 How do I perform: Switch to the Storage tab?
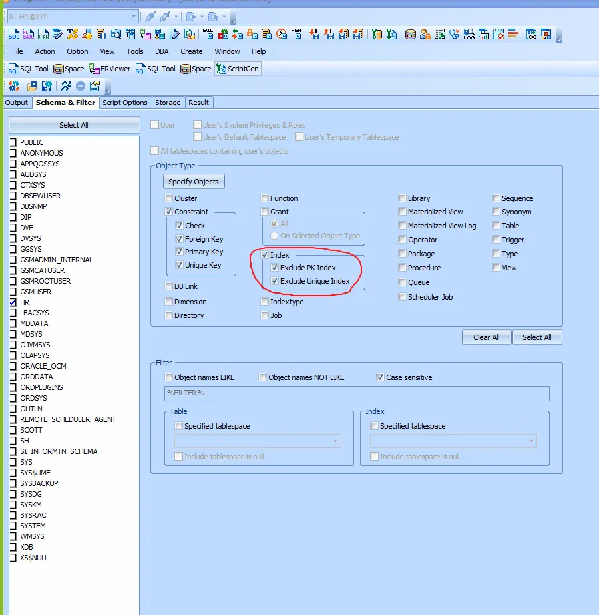pyautogui.click(x=168, y=102)
